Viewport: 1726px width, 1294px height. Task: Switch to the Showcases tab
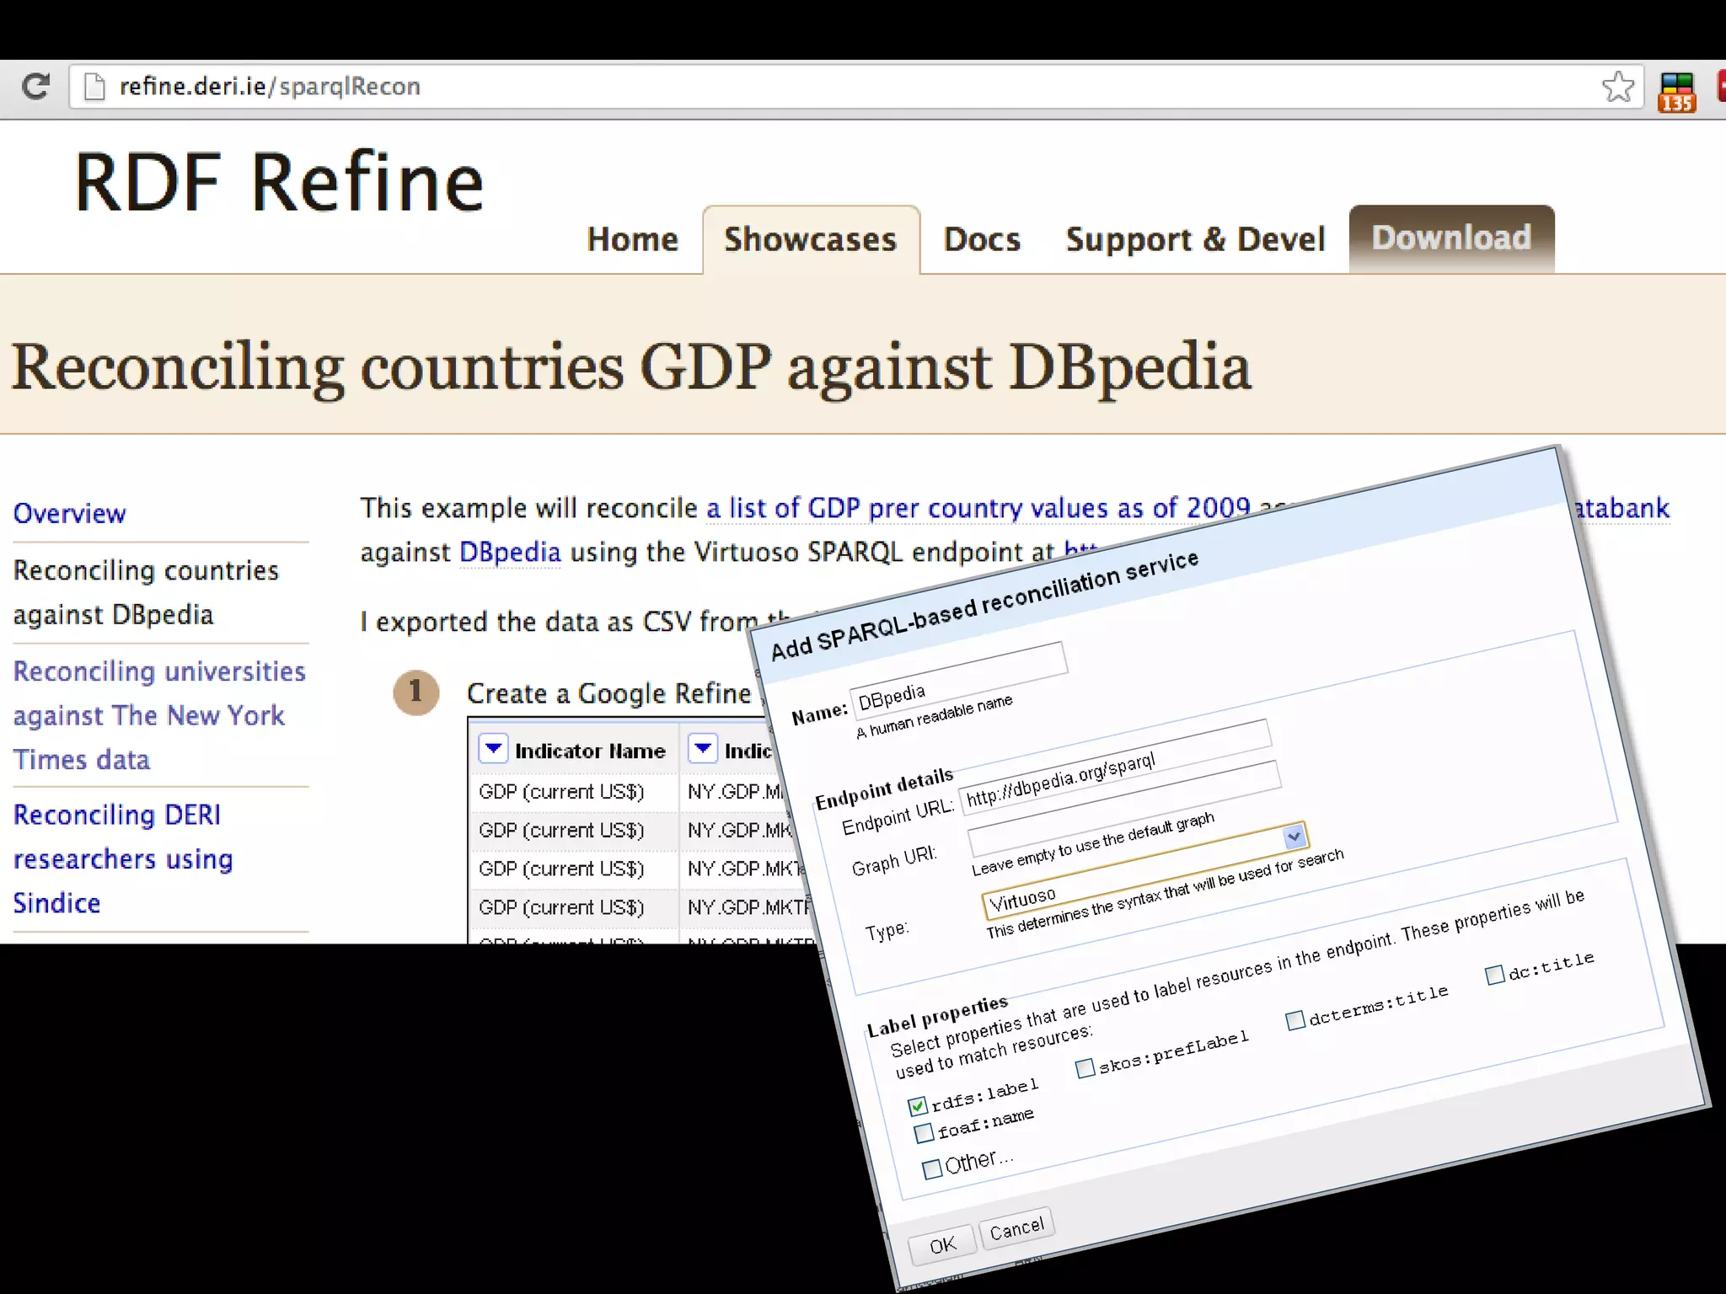(810, 239)
